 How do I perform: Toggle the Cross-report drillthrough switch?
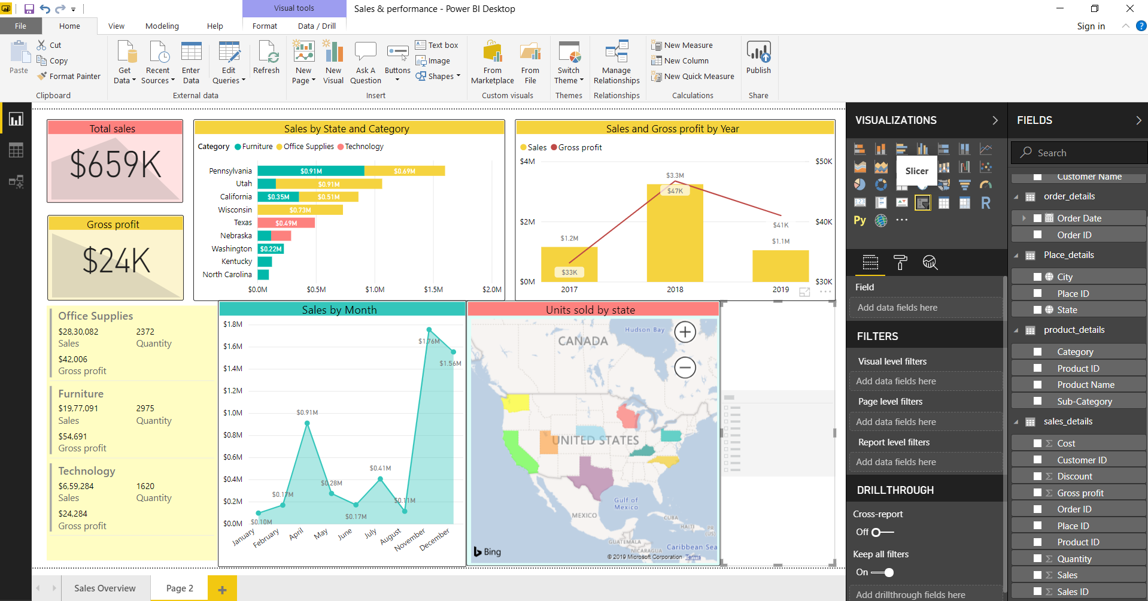882,532
